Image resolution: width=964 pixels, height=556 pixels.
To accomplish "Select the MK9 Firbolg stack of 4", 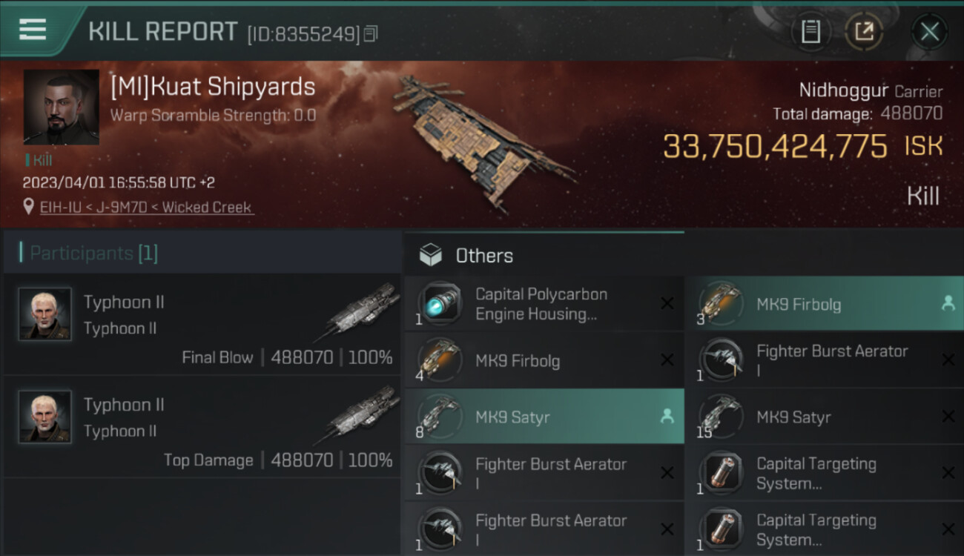I will pyautogui.click(x=517, y=361).
